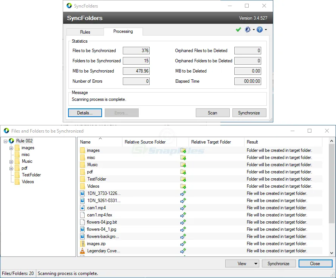Click the copy action icon for cam1.mp4.fex row
The width and height of the screenshot is (336, 278).
point(183,215)
